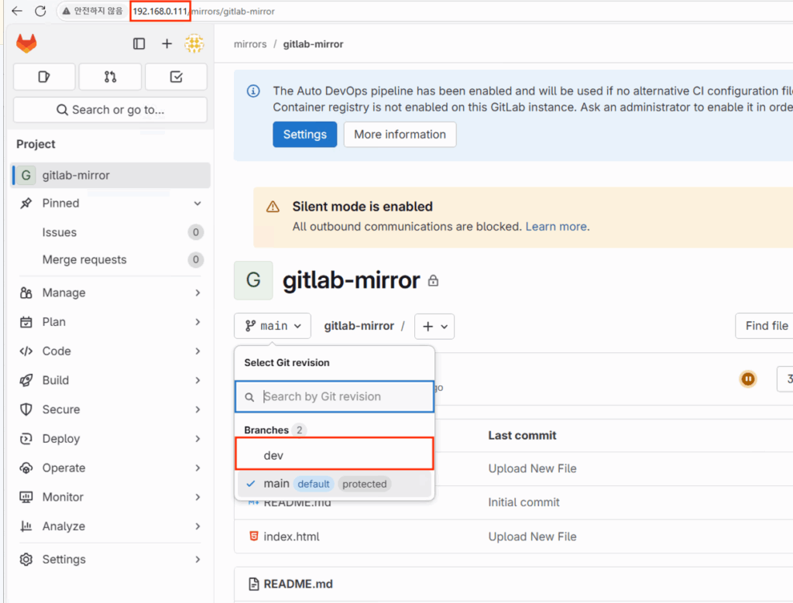Image resolution: width=793 pixels, height=603 pixels.
Task: Click the GitLab fox logo
Action: (26, 43)
